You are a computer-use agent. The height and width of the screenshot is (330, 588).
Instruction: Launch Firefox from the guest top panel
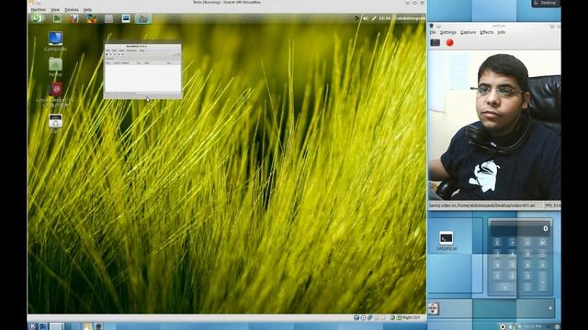click(74, 18)
